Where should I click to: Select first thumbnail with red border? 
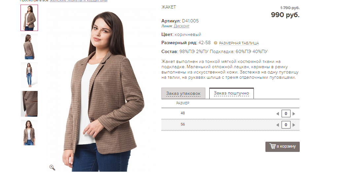point(29,18)
